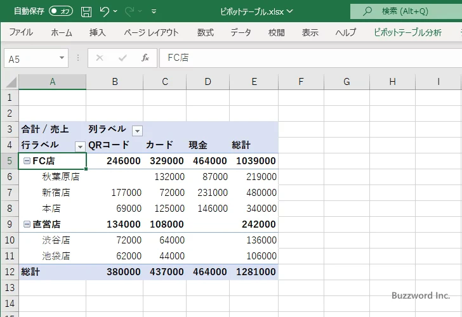Viewport: 462px width, 317px height.
Task: Open the Undo history dropdown arrow
Action: (x=115, y=11)
